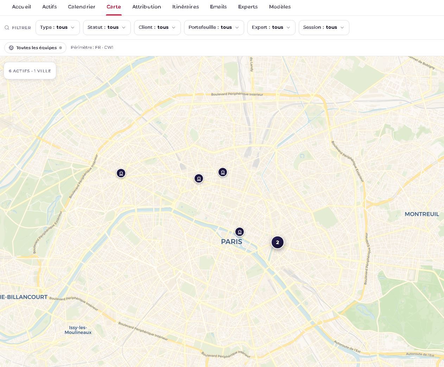Viewport: 444px width, 367px height.
Task: Click the search magnifier icon next to Filtrer
Action: (x=7, y=27)
